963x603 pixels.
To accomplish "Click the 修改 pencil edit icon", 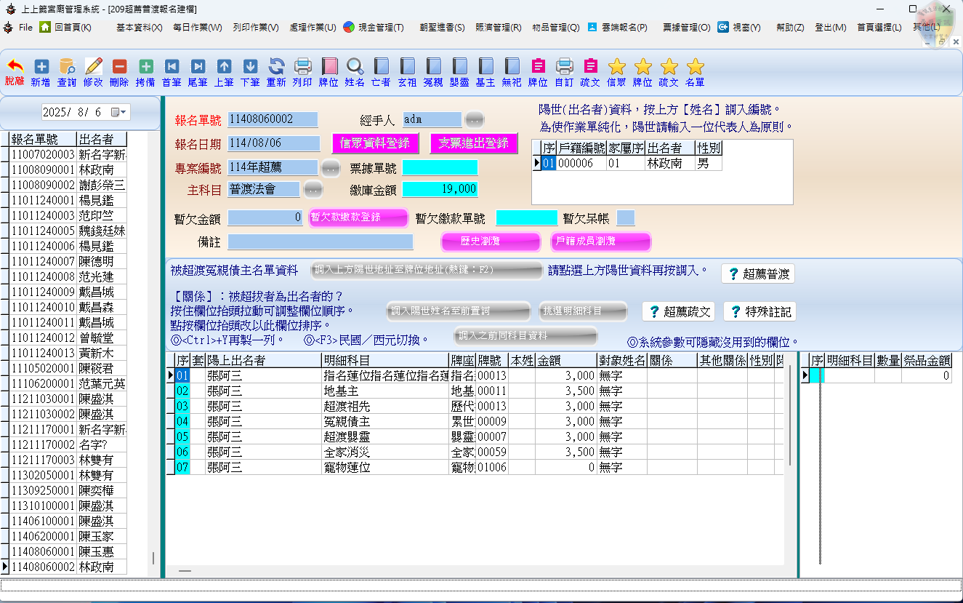I will (x=93, y=67).
